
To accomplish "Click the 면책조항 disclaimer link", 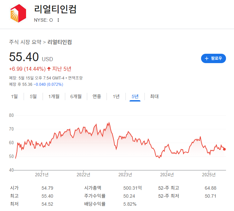I will (75, 78).
